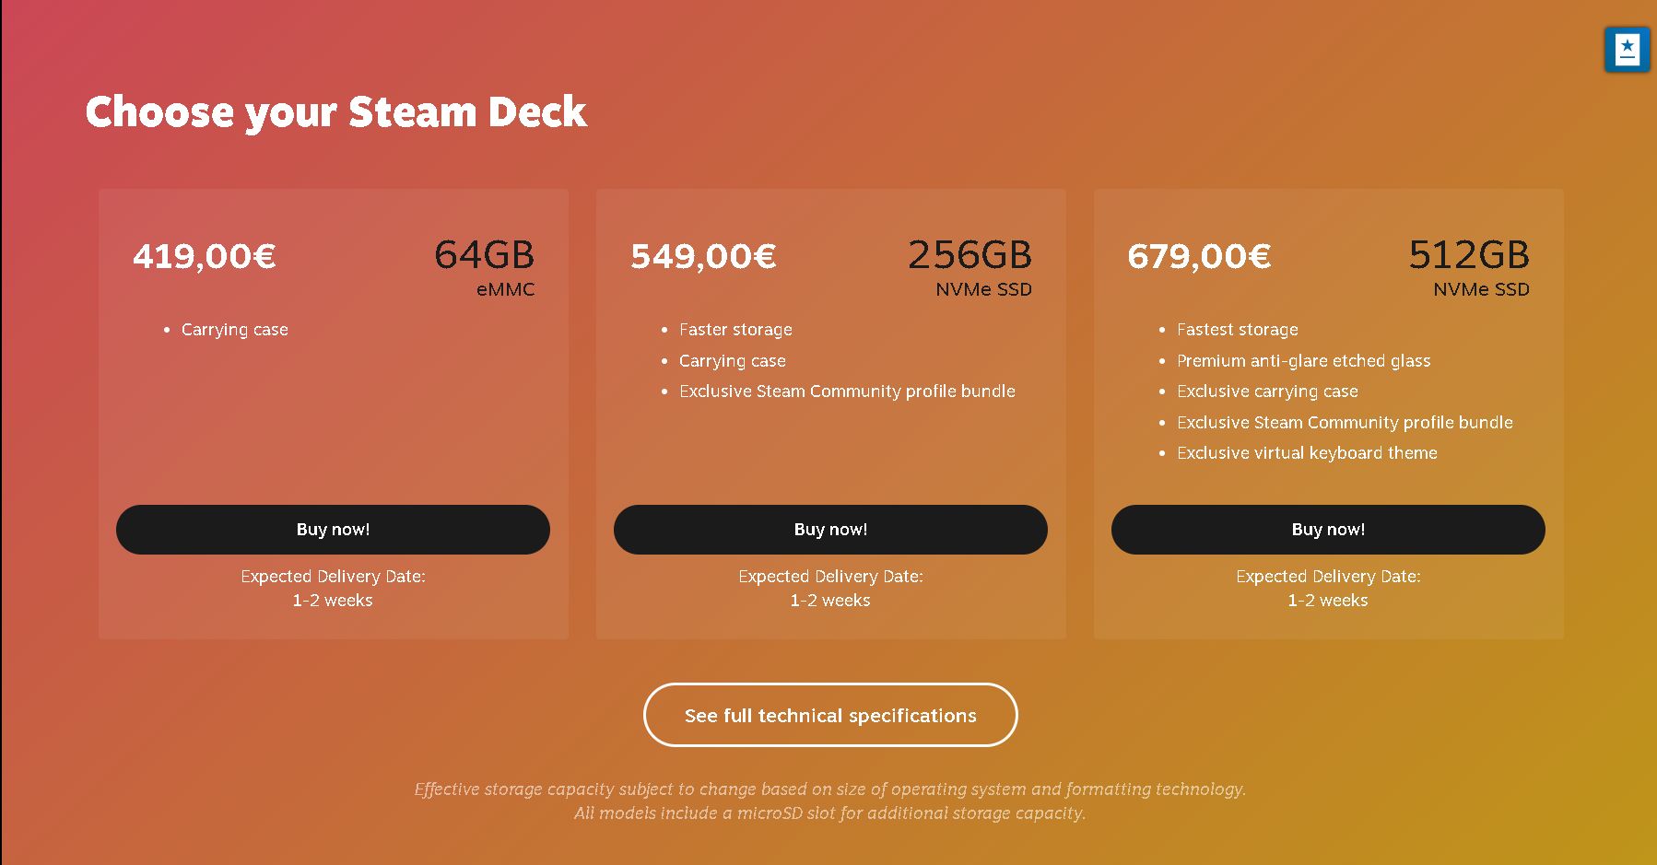This screenshot has width=1657, height=865.
Task: Click Fastest storage bullet on 512GB card
Action: [x=1238, y=329]
